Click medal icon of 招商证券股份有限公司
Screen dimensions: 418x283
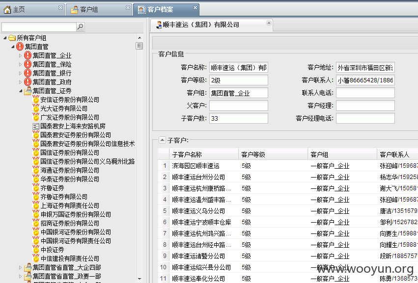tap(36, 223)
